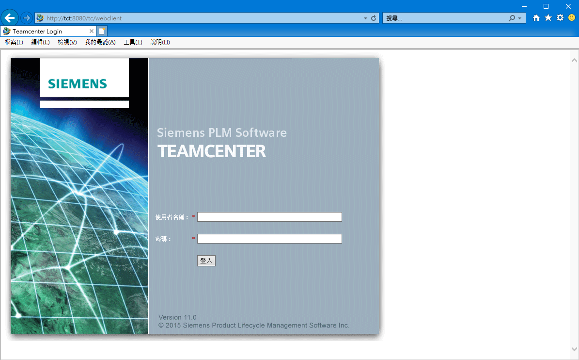Click the SIEMENS logo

point(78,83)
